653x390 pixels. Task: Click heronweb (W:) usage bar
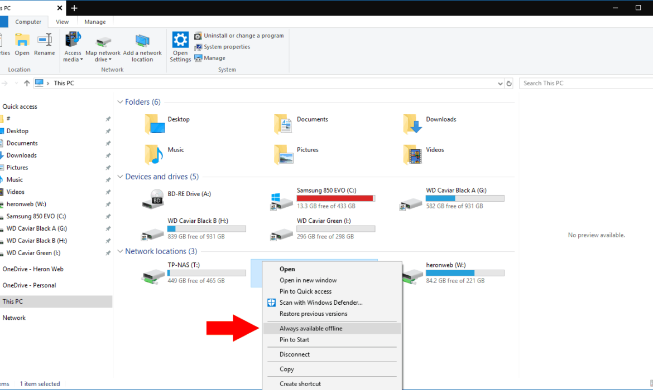[x=465, y=273]
